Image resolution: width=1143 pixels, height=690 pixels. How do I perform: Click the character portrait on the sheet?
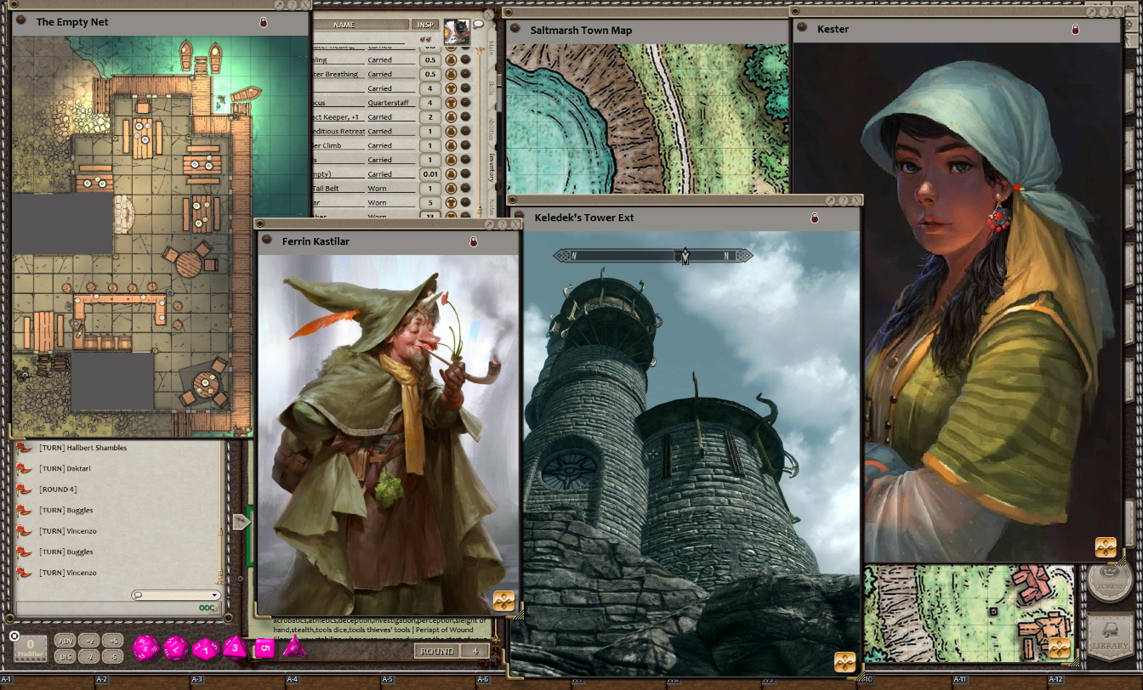tap(456, 32)
